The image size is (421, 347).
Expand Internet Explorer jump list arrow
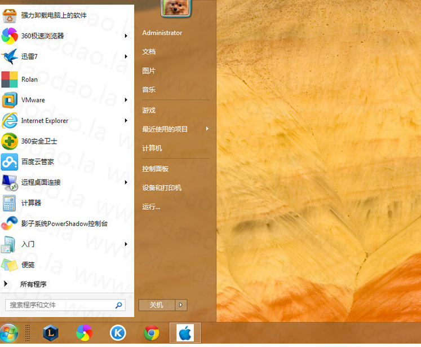click(126, 121)
